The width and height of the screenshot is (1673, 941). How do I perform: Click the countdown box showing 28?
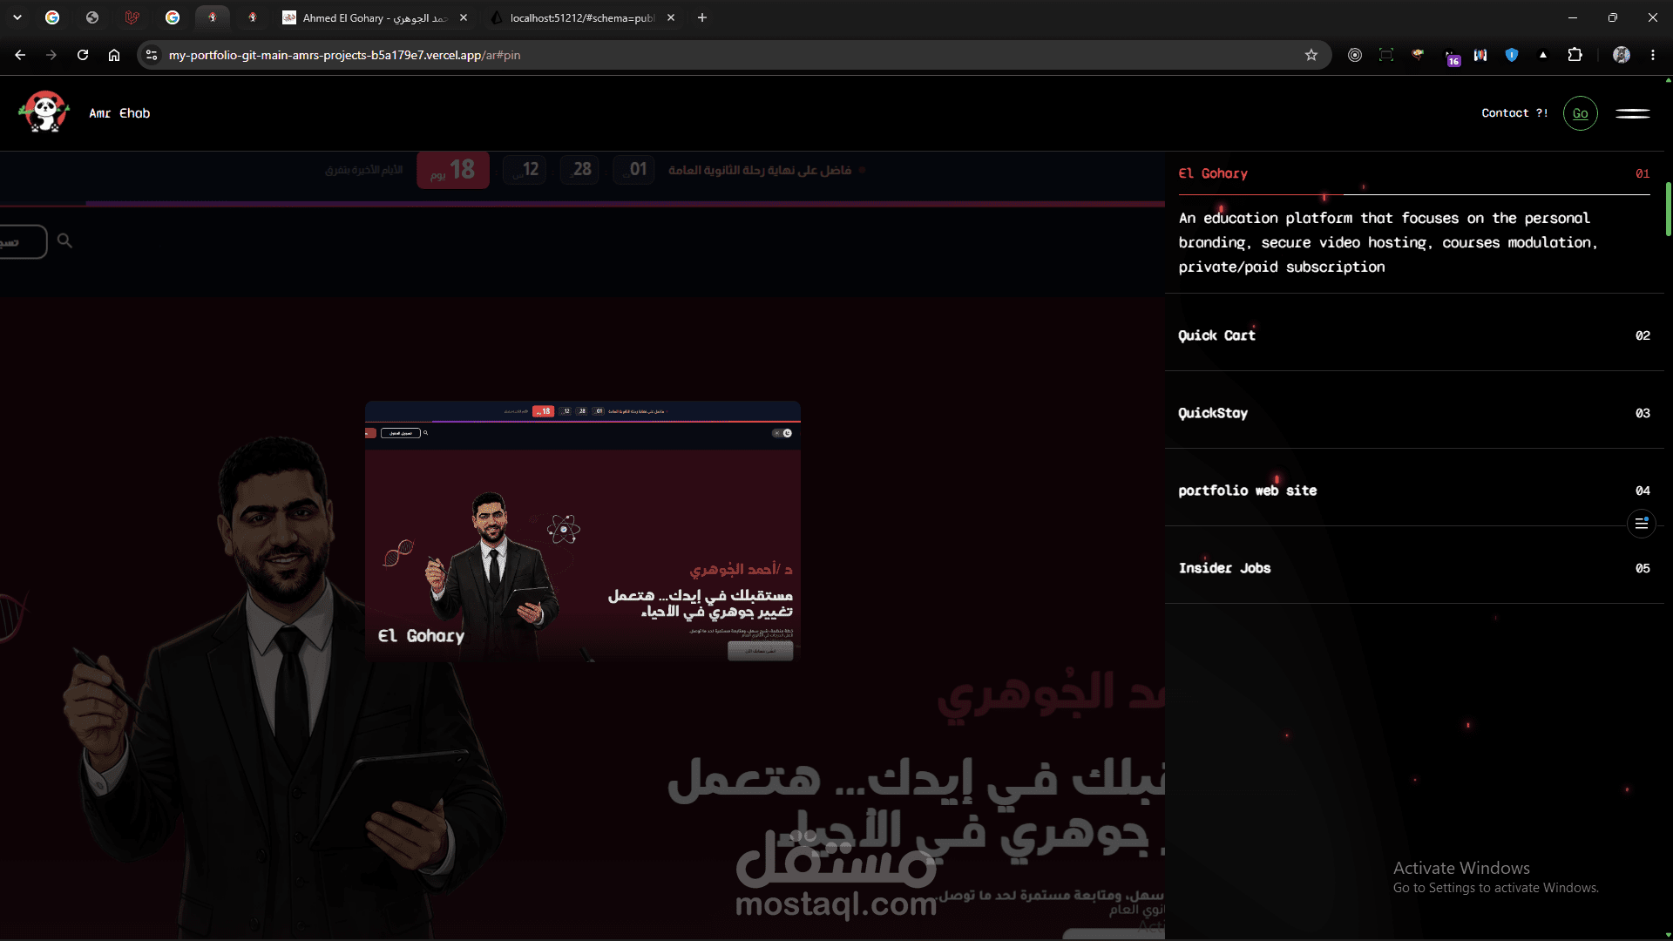(579, 170)
